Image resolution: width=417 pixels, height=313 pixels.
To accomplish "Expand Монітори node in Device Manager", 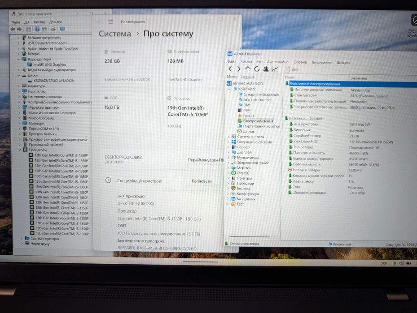I will (19, 123).
